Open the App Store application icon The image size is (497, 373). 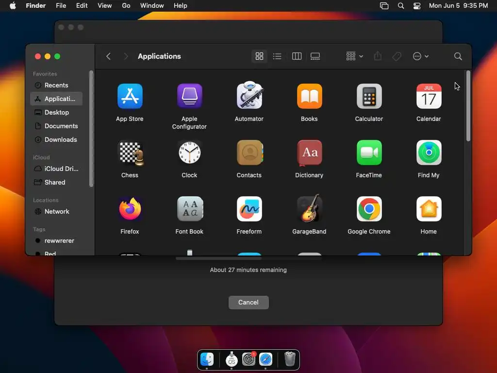[x=130, y=96]
